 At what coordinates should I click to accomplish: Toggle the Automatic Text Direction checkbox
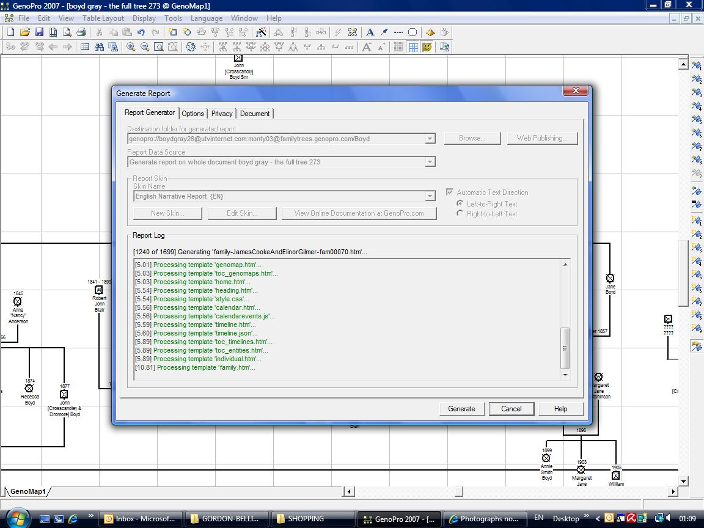point(450,192)
